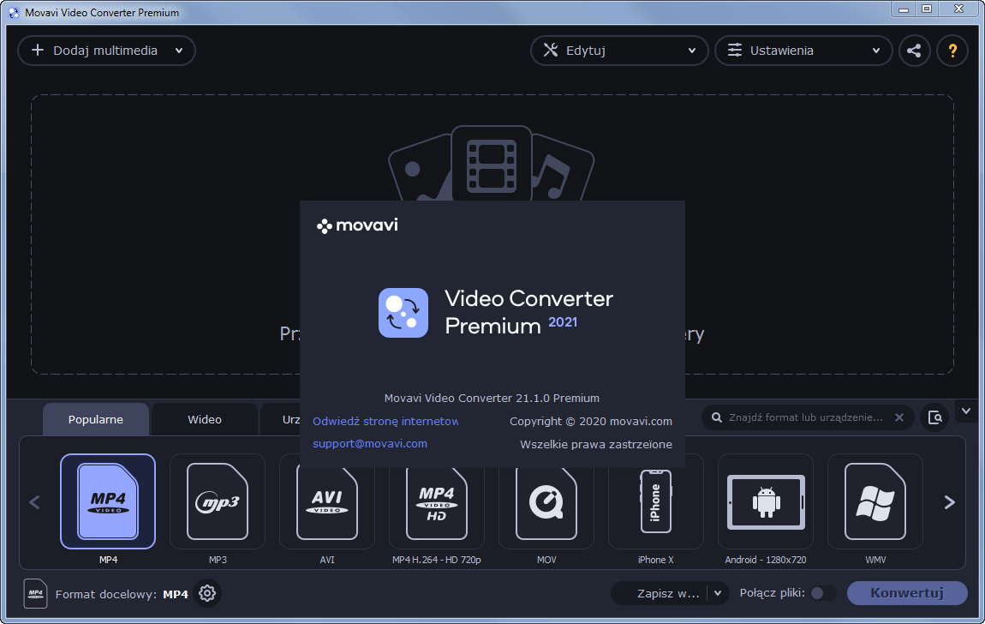The height and width of the screenshot is (624, 985).
Task: Click the MP4 file icon beside Format docelowy
Action: tap(35, 593)
